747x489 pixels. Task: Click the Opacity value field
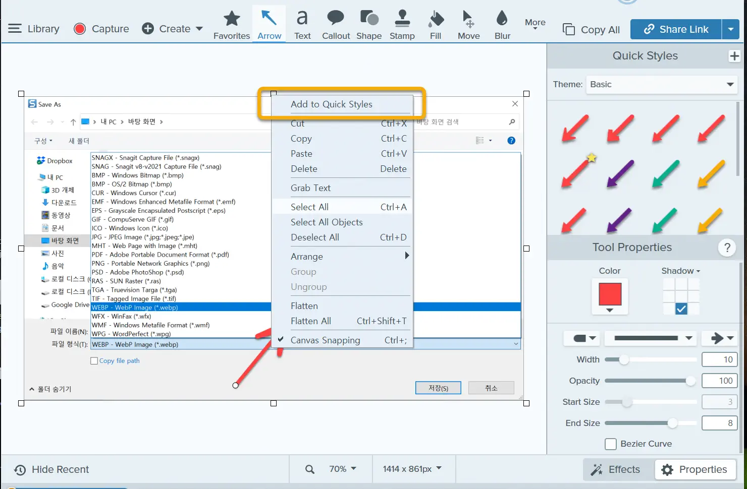[x=720, y=381]
